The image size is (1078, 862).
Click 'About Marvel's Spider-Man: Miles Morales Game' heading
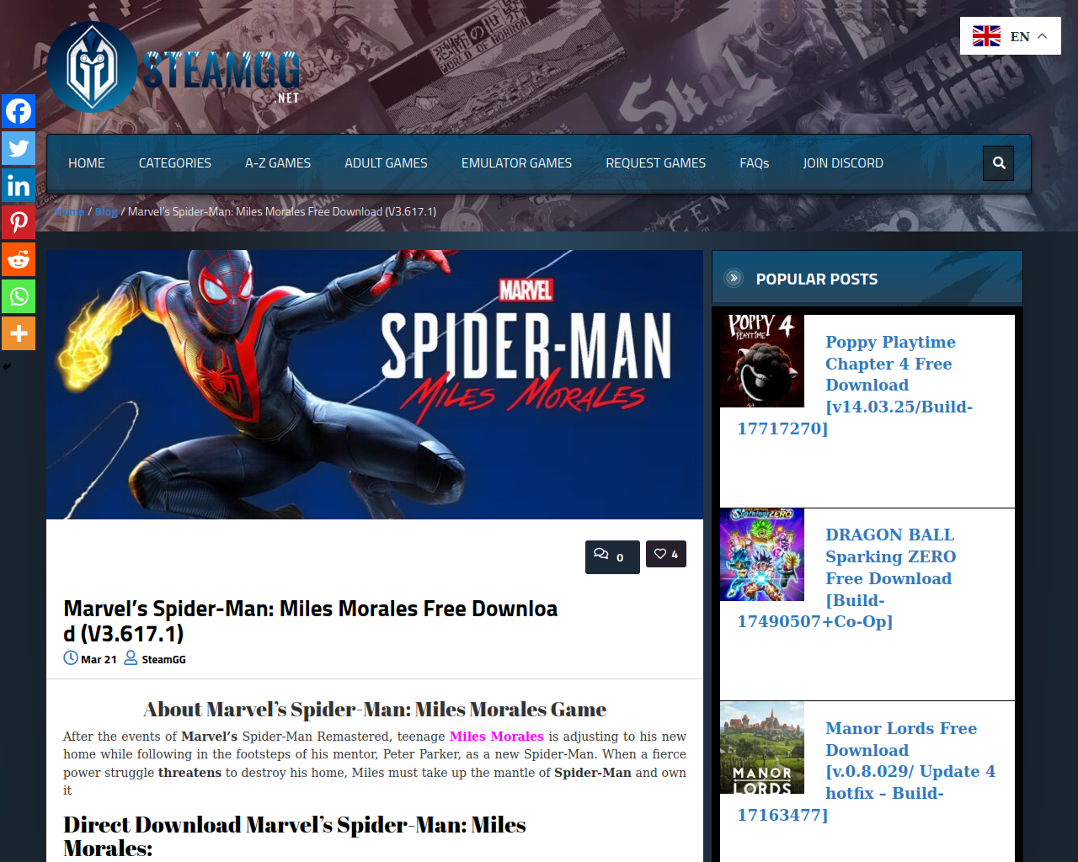pos(375,709)
